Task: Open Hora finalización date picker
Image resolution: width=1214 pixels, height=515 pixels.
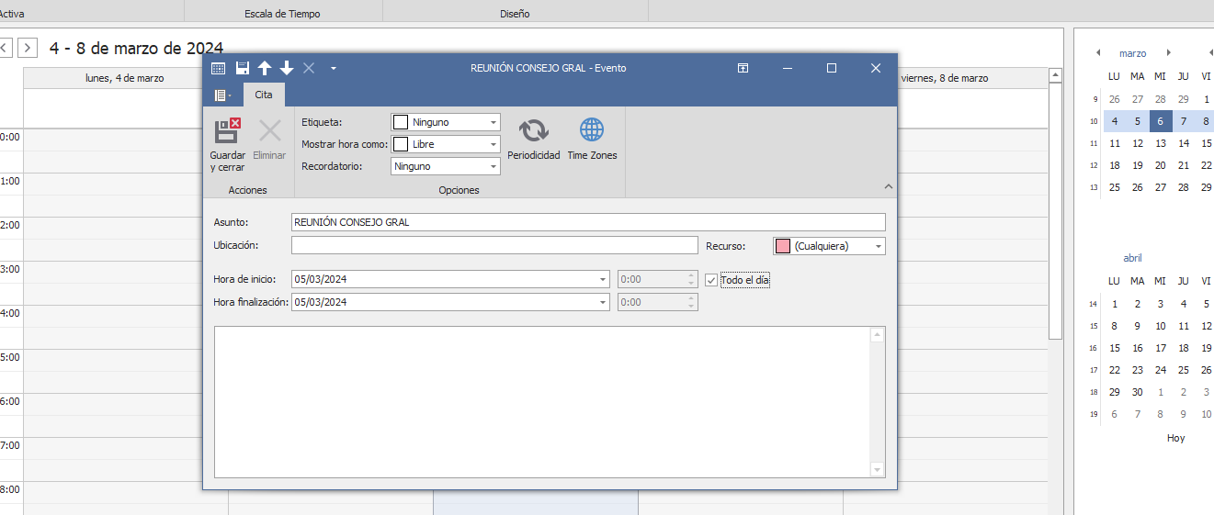Action: pyautogui.click(x=603, y=302)
